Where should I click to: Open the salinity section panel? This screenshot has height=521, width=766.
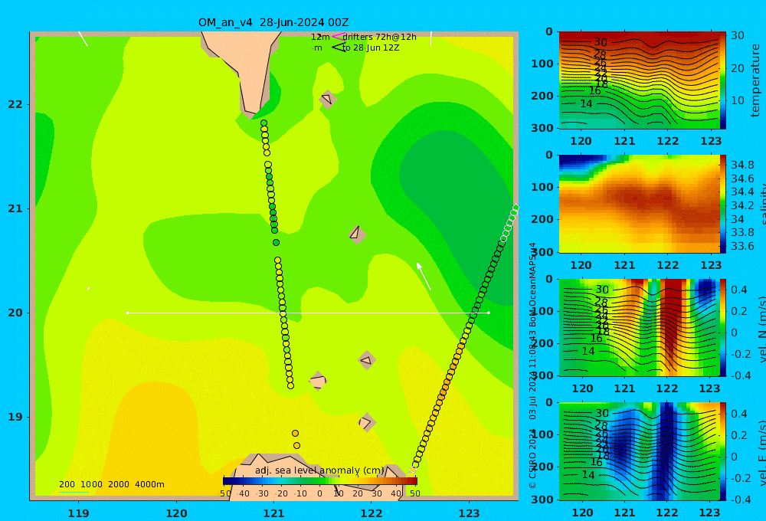click(x=639, y=204)
